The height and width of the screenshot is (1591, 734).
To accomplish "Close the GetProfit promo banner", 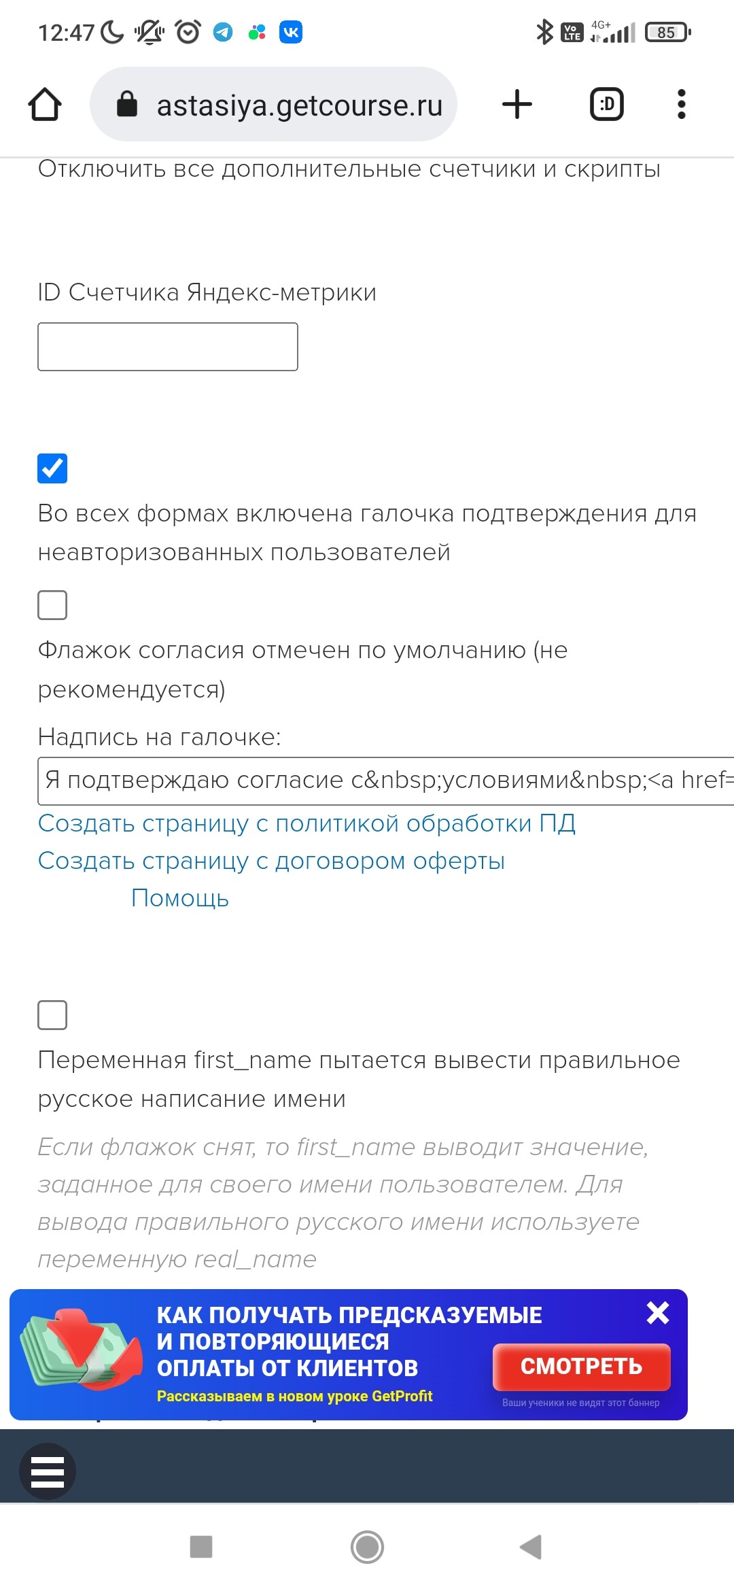I will click(x=657, y=1312).
